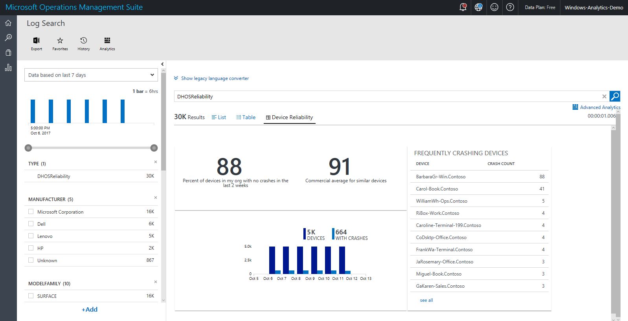628x321 pixels.
Task: Click the 'see all' crashing devices link
Action: (x=426, y=300)
